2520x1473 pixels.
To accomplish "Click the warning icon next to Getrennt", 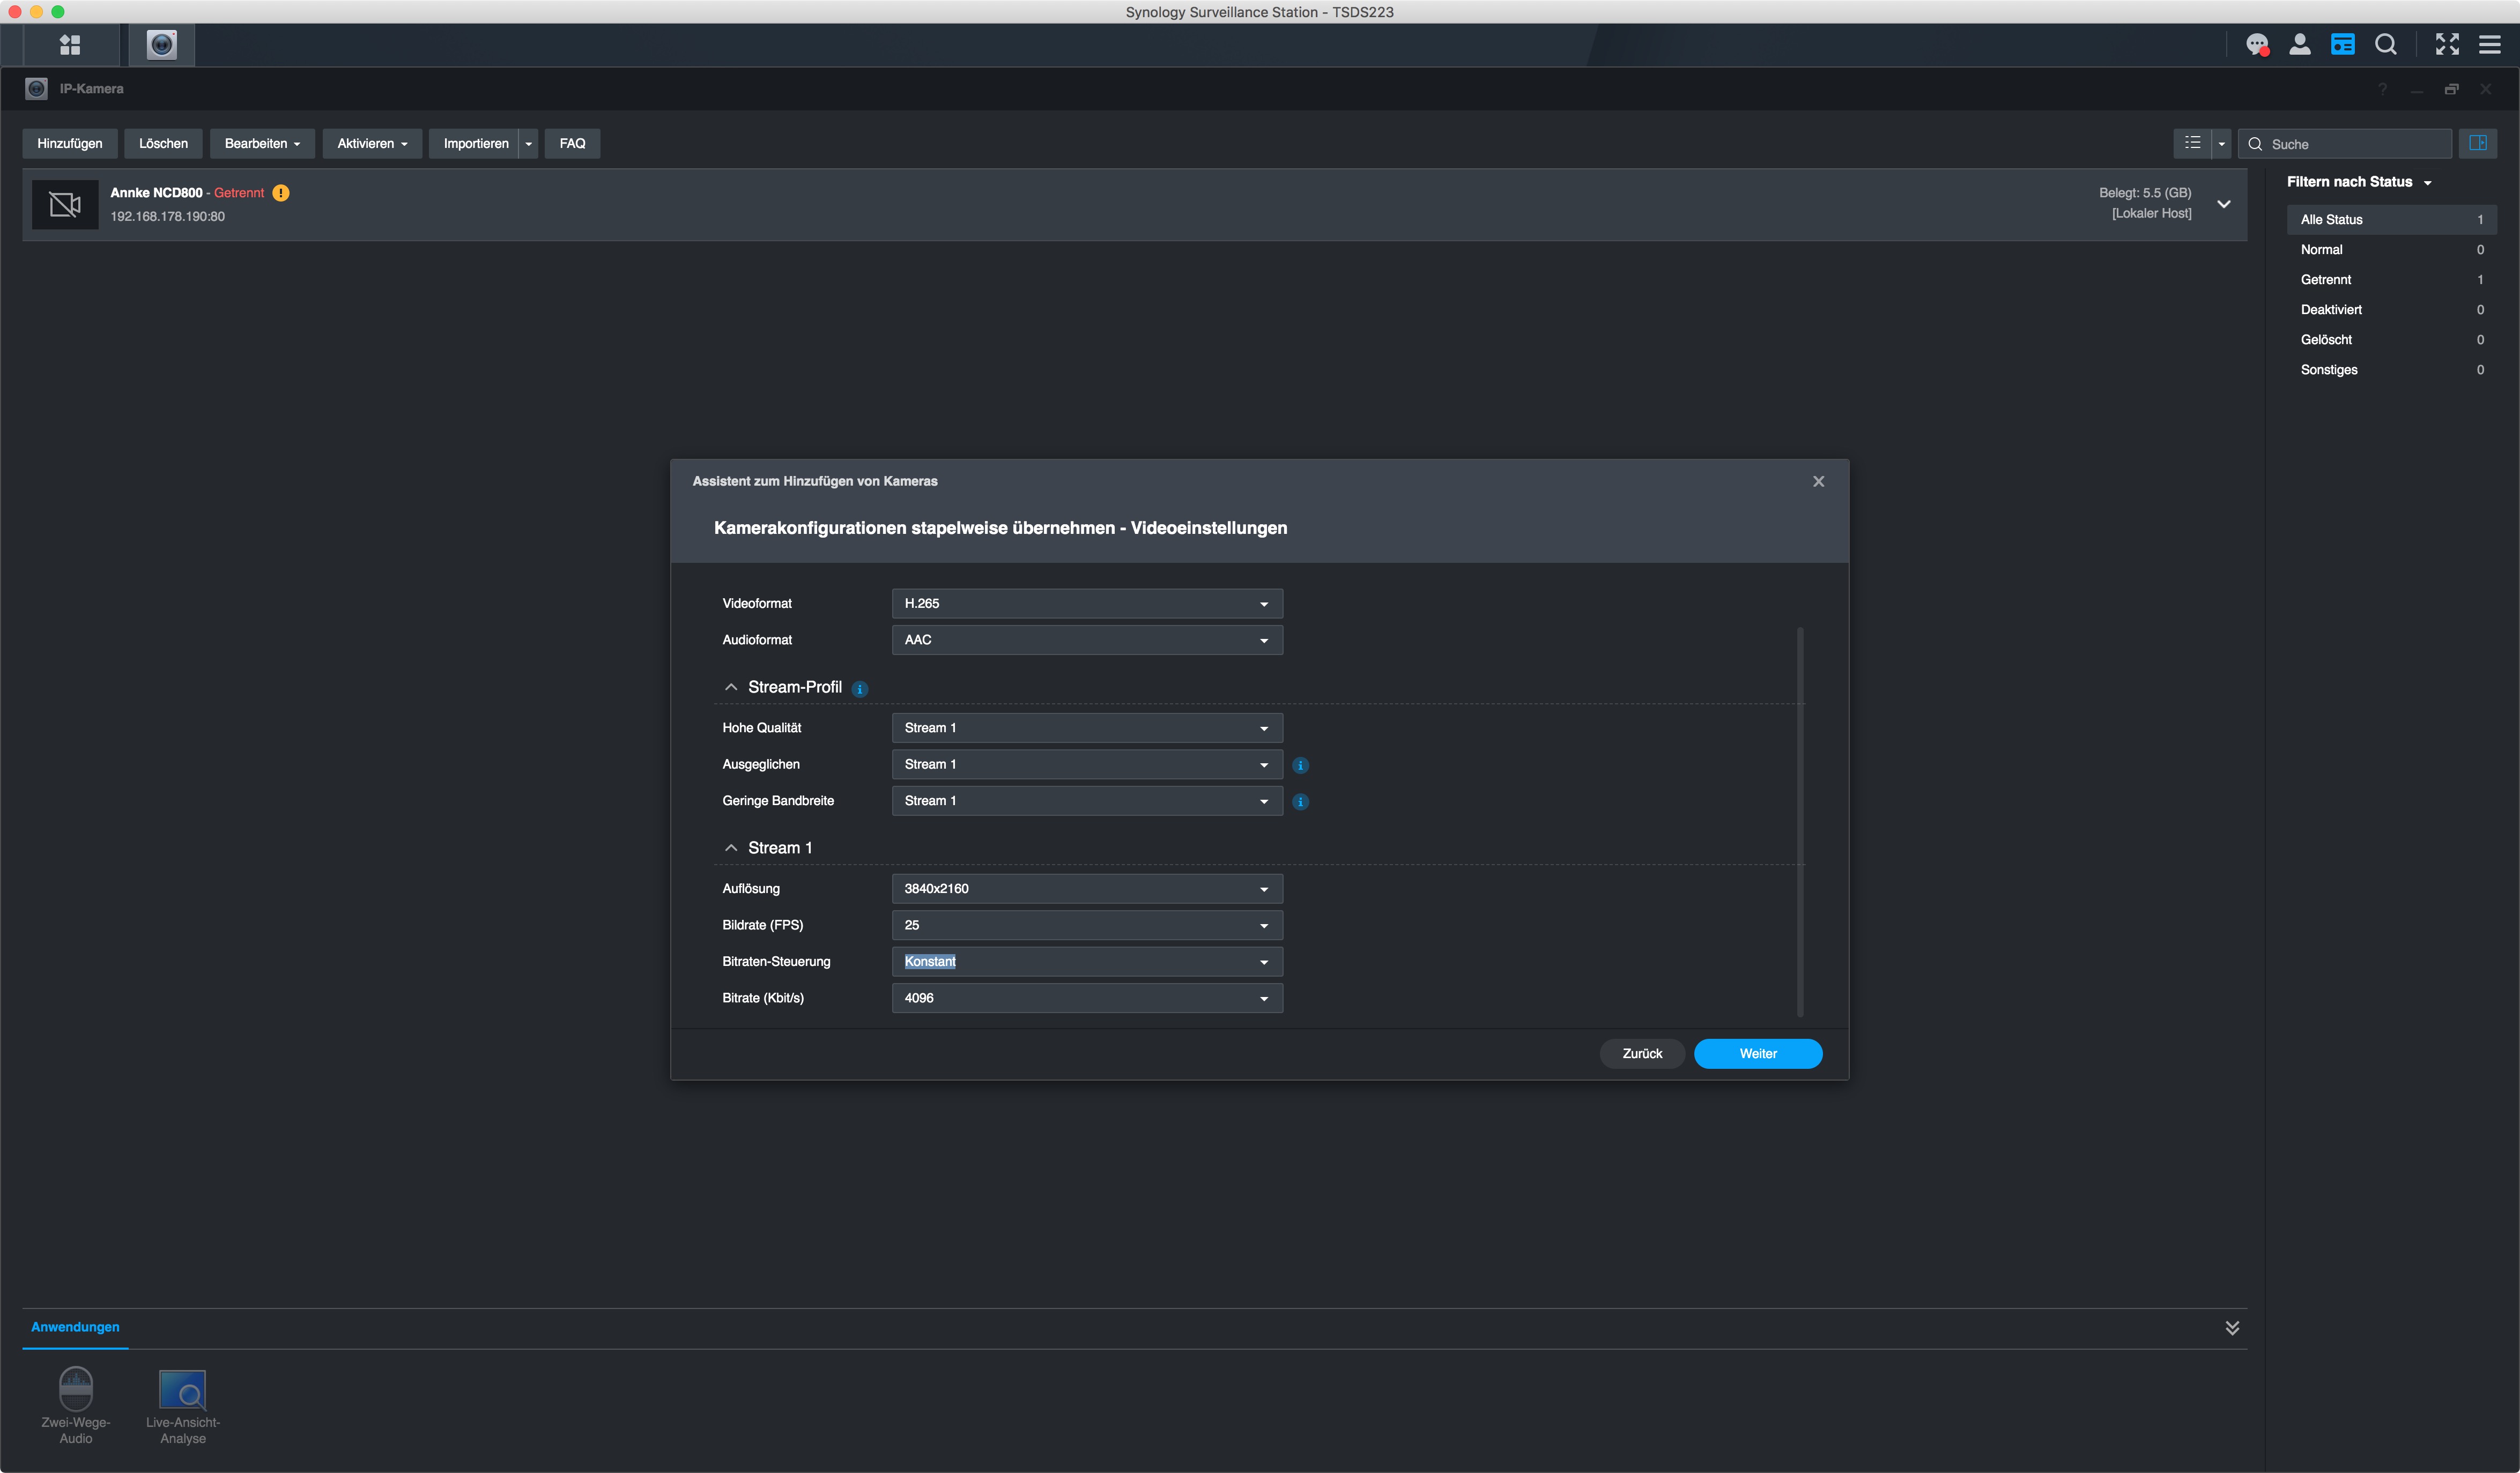I will click(281, 193).
